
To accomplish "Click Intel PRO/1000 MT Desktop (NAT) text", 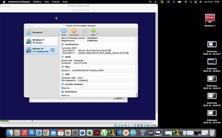I will [88, 70].
